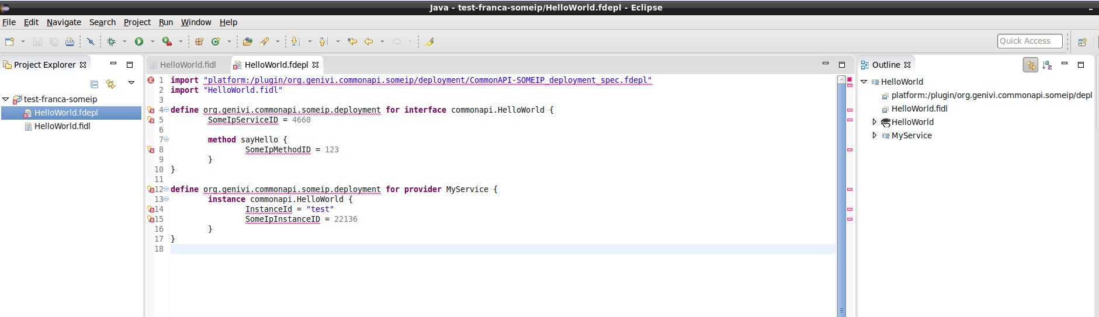Toggle Mark Occurrences highlighter icon
Screen dimensions: 1099x317
click(x=429, y=41)
